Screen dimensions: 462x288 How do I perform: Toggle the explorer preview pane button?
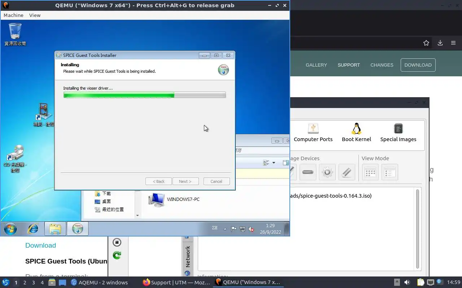click(x=286, y=163)
